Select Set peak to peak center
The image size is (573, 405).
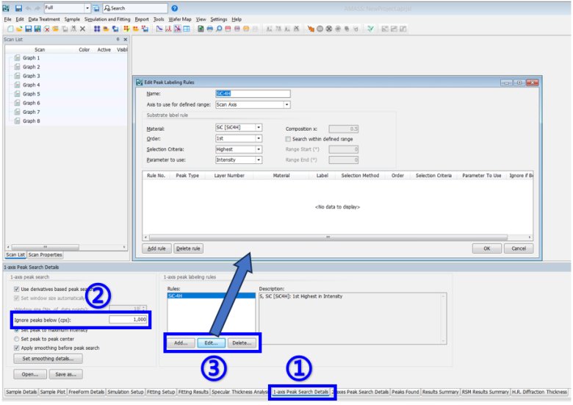pyautogui.click(x=17, y=339)
